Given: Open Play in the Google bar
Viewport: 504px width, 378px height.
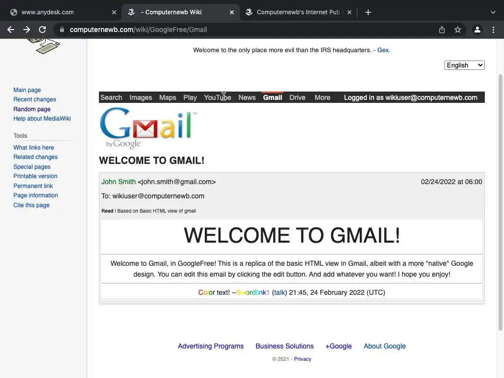Looking at the screenshot, I should [x=190, y=97].
